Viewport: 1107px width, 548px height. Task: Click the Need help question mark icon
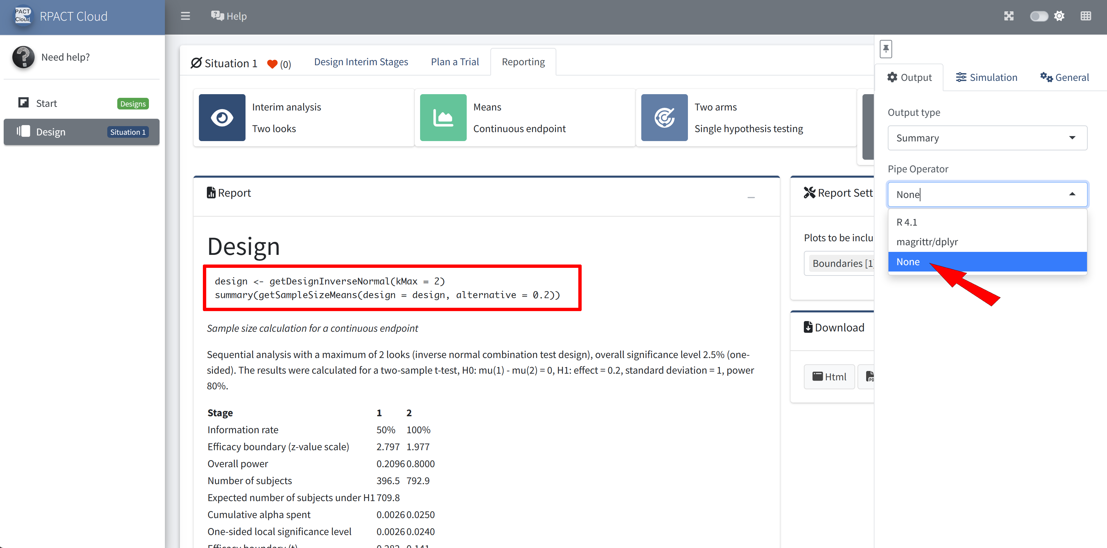coord(23,57)
